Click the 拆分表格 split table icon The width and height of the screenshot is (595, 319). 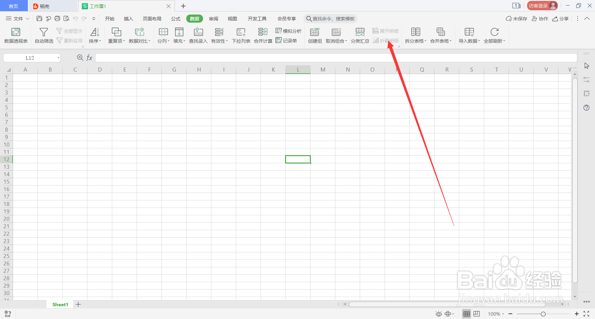click(416, 32)
